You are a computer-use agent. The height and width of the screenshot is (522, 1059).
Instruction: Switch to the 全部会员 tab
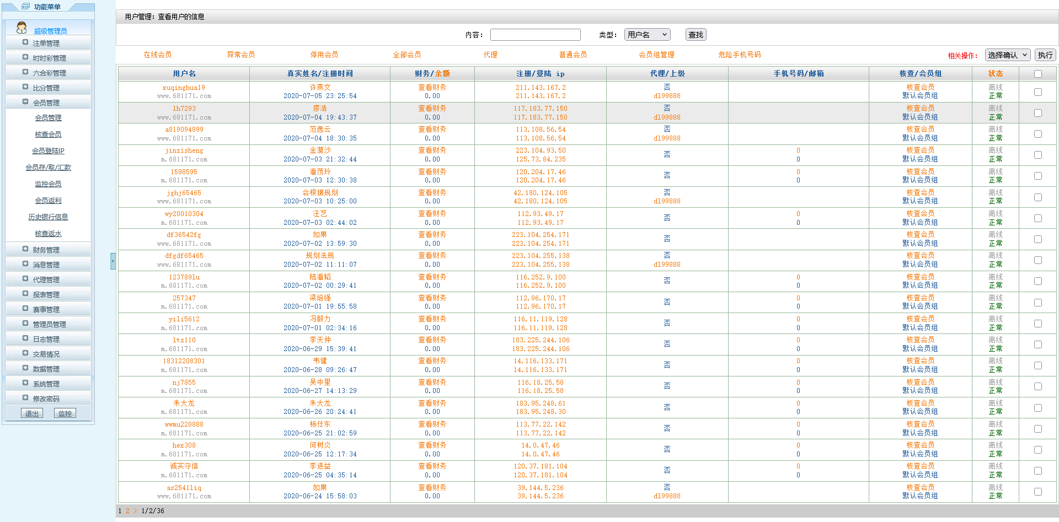pyautogui.click(x=407, y=55)
